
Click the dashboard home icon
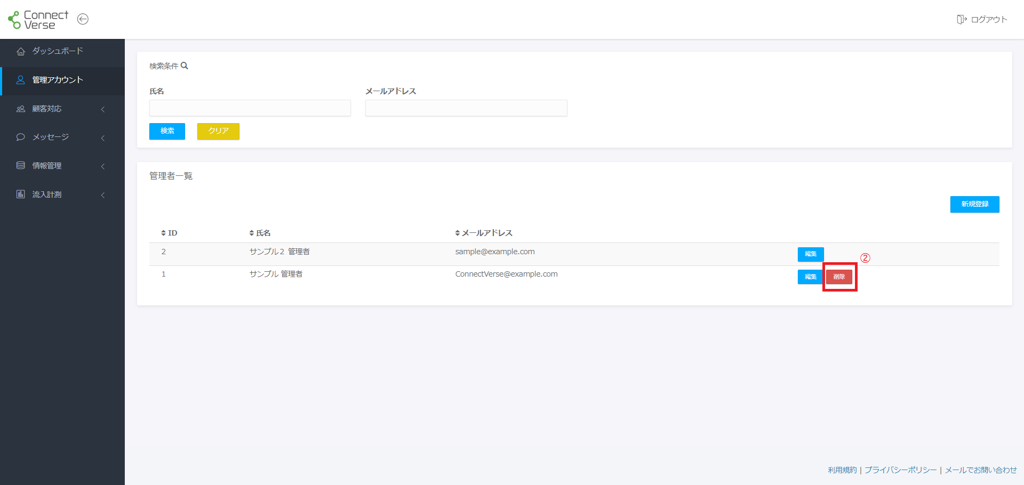[21, 51]
